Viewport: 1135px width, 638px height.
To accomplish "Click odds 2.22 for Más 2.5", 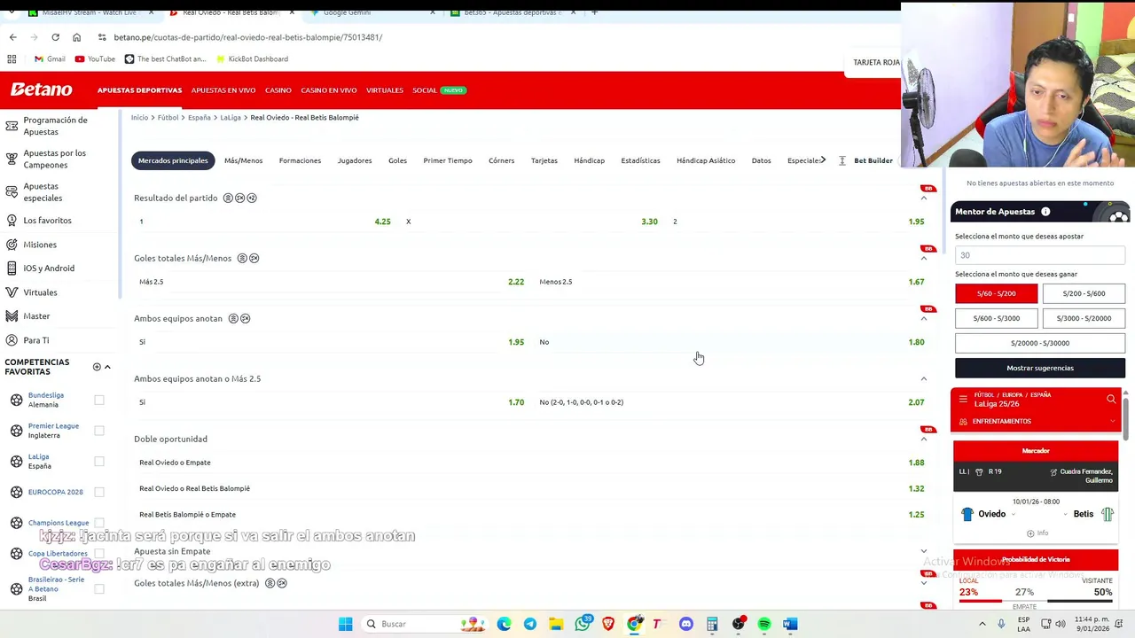I will click(516, 282).
